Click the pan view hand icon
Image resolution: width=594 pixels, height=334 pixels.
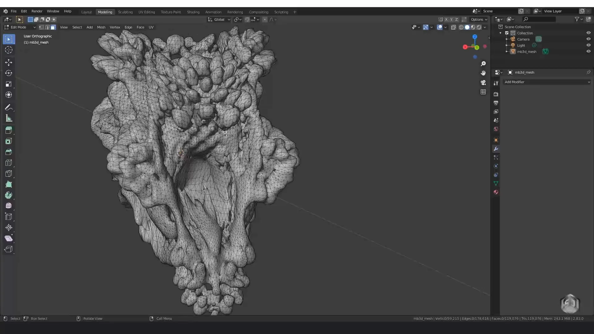coord(483,73)
